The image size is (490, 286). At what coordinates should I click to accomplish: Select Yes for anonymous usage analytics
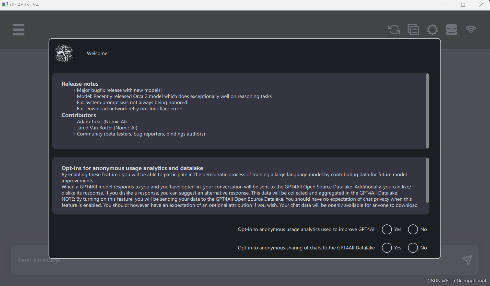coord(387,229)
